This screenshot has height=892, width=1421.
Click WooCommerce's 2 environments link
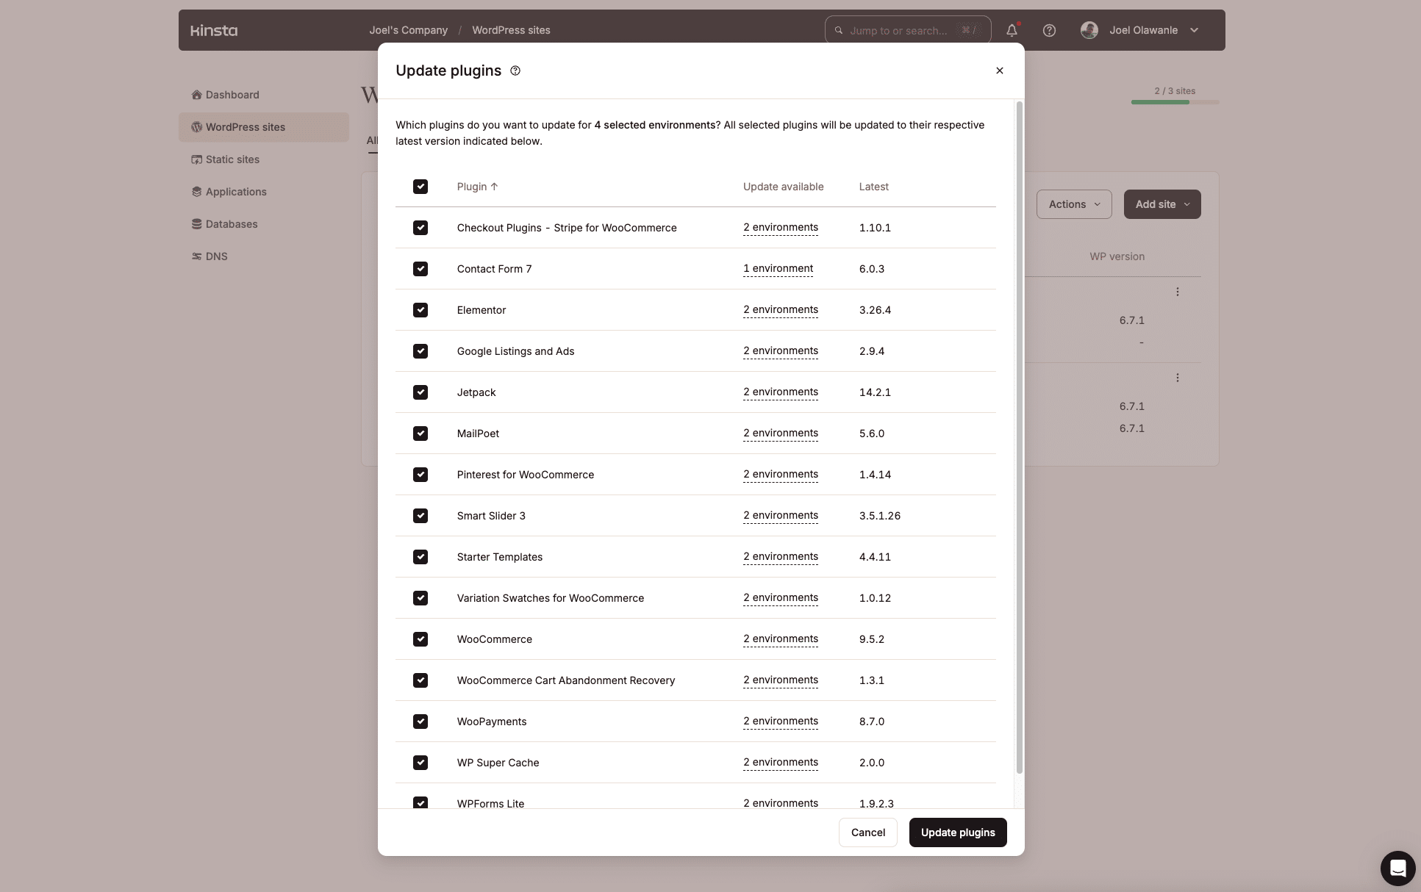point(780,639)
